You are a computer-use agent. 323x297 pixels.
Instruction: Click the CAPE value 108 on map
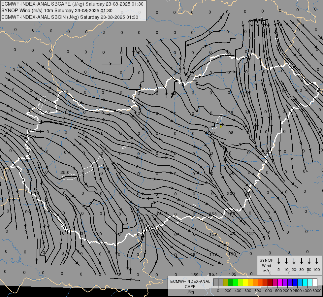[230, 133]
